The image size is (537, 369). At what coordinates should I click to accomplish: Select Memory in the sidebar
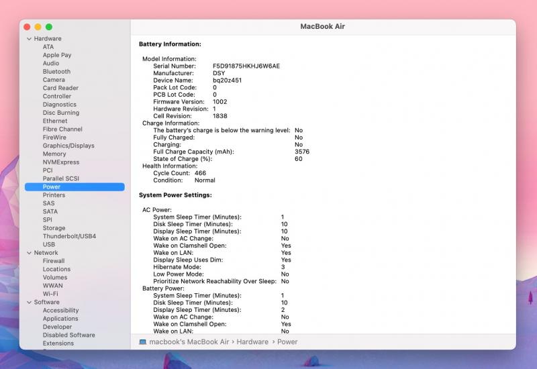point(54,154)
